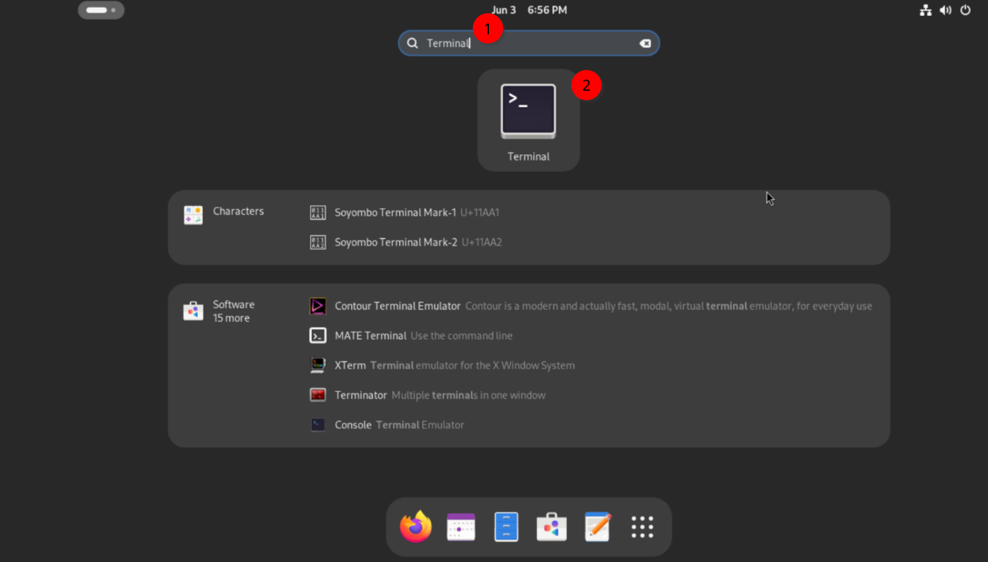The height and width of the screenshot is (562, 988).
Task: Click the volume icon in top bar
Action: [x=945, y=10]
